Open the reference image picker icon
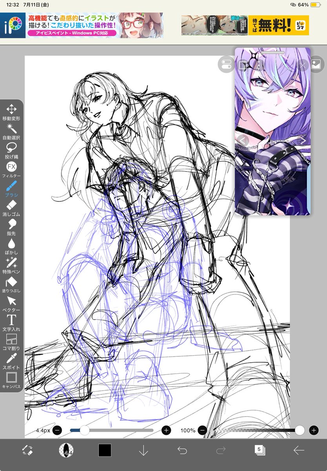Image resolution: width=327 pixels, height=471 pixels. click(316, 64)
